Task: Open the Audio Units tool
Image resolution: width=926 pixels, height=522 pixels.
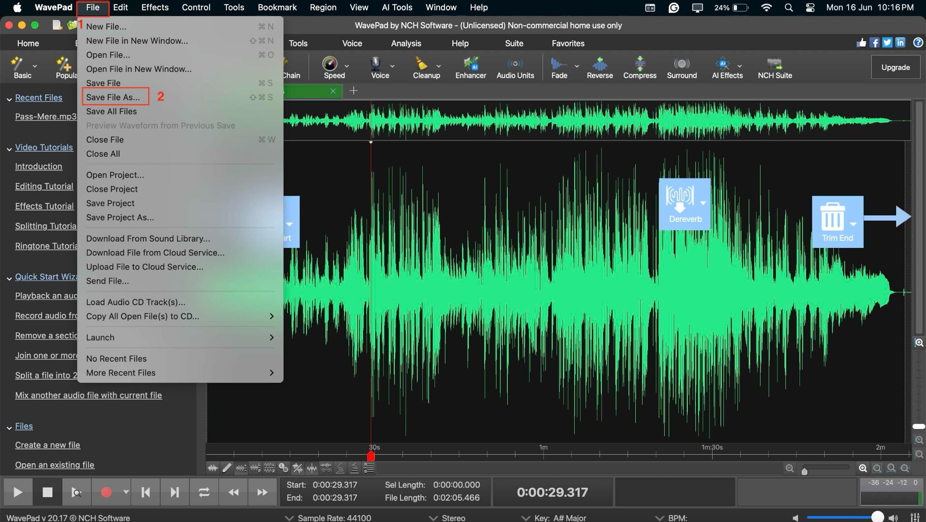Action: [515, 67]
